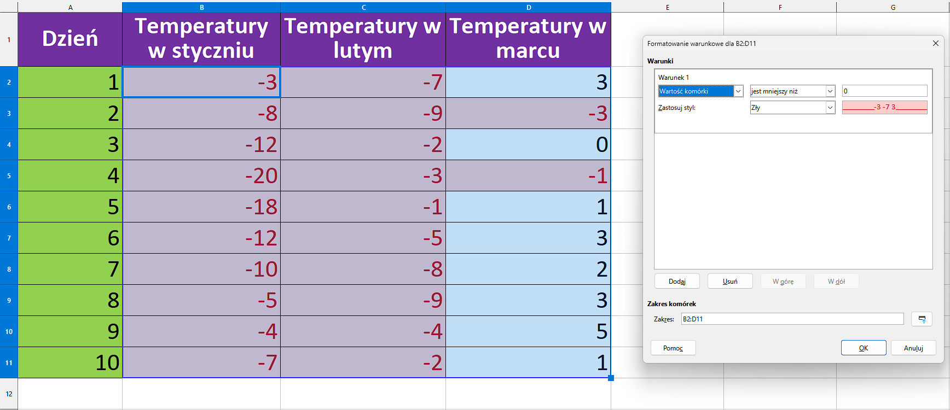Click the red style preview sample

(x=884, y=107)
